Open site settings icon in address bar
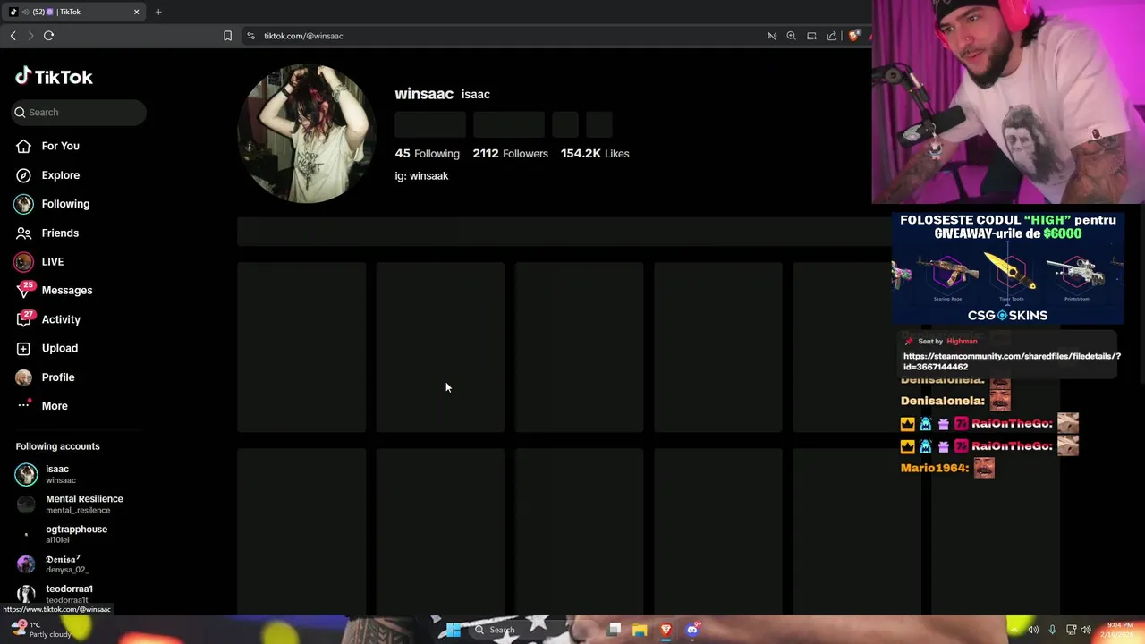Viewport: 1145px width, 644px height. 250,36
